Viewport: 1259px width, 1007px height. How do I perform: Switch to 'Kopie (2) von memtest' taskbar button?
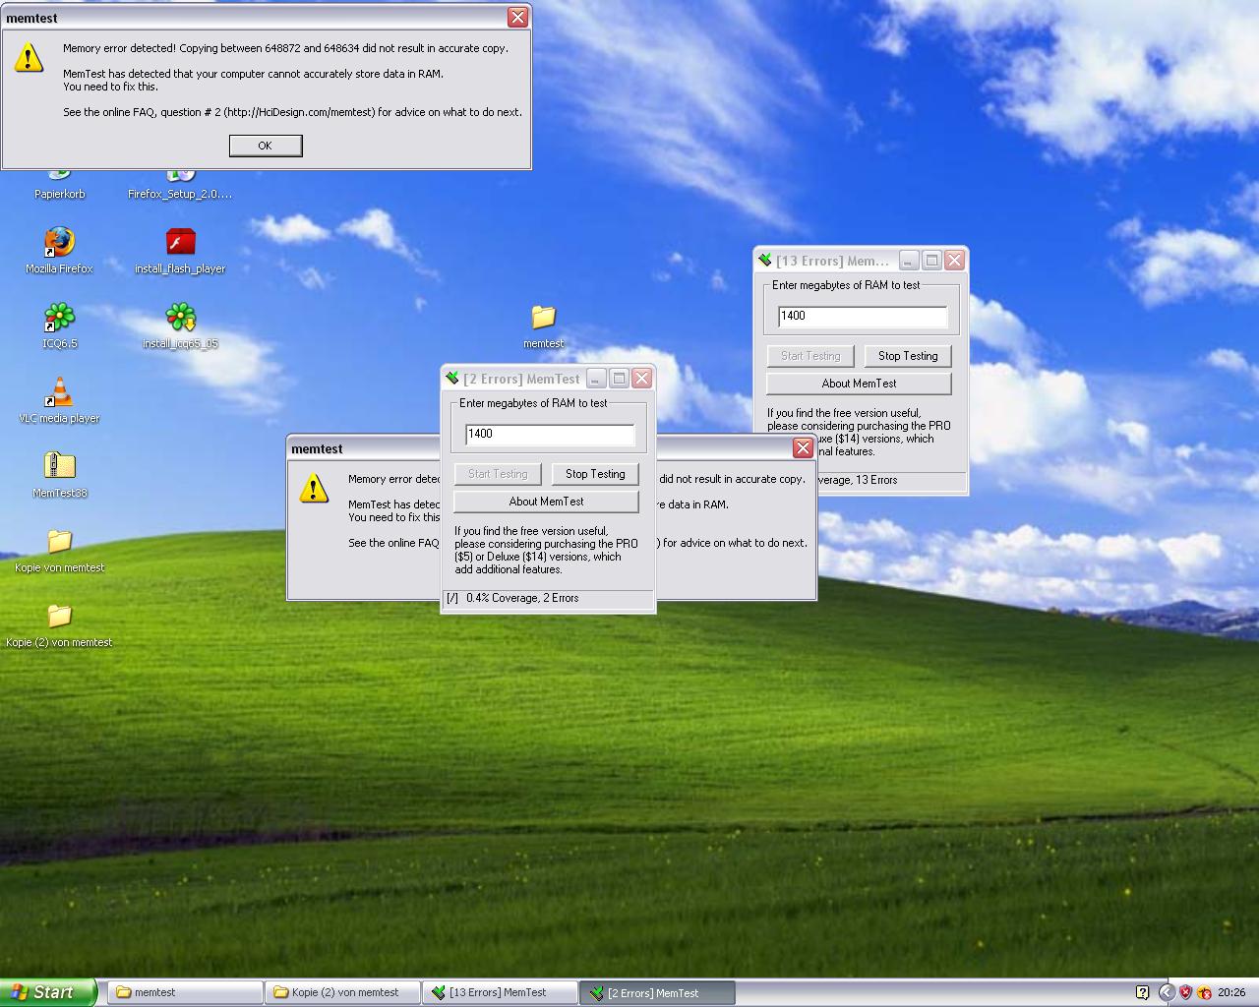[344, 992]
